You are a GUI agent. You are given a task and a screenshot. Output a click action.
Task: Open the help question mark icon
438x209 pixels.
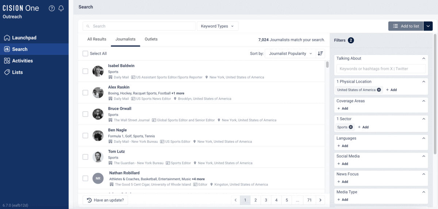pos(52,8)
